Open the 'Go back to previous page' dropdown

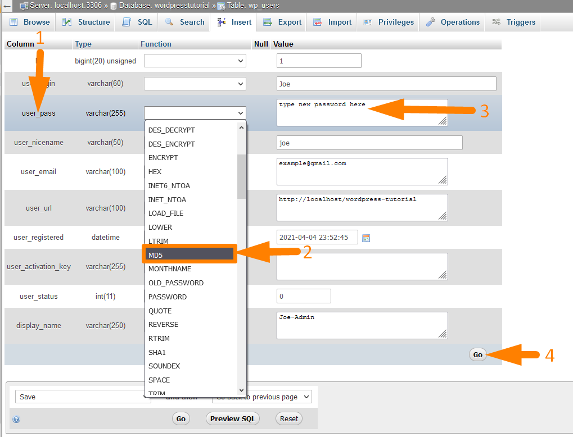coord(261,397)
